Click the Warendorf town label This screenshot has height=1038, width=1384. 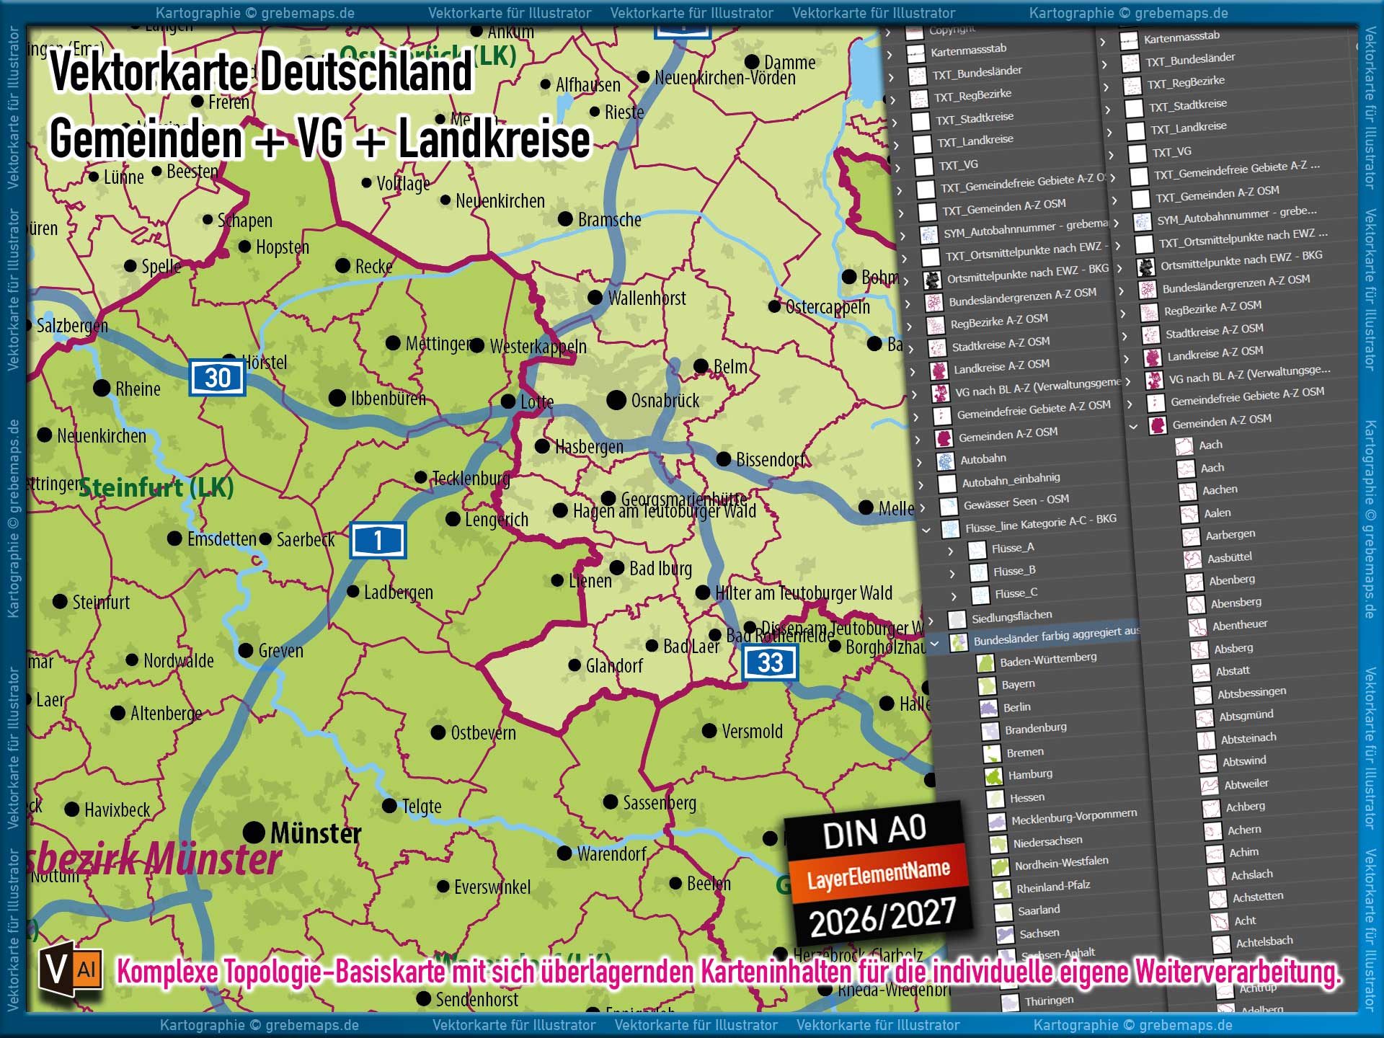tap(611, 853)
